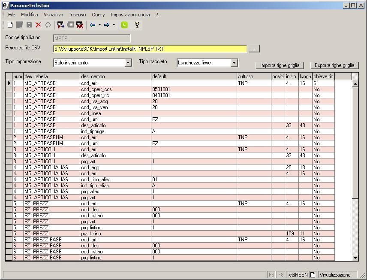Image resolution: width=367 pixels, height=280 pixels.
Task: Click the blue forward arrow icon
Action: pos(107,25)
